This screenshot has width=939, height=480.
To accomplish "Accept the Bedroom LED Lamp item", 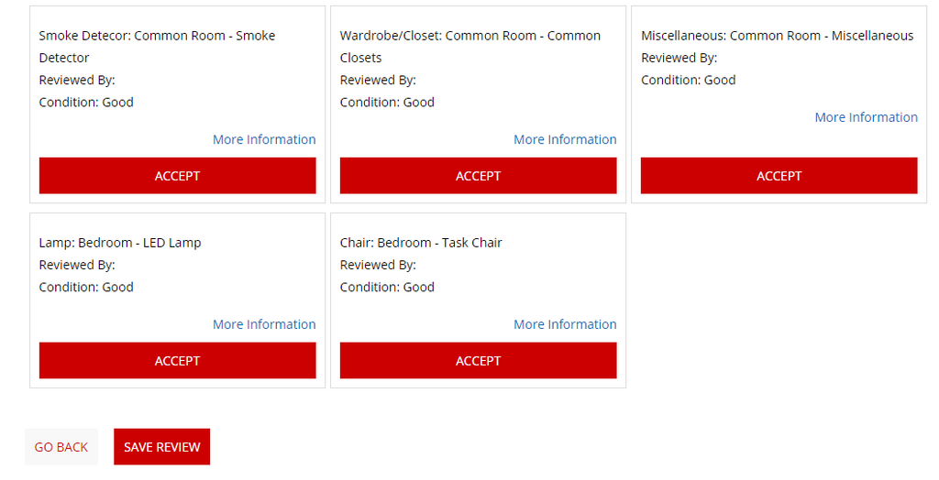I will (177, 361).
